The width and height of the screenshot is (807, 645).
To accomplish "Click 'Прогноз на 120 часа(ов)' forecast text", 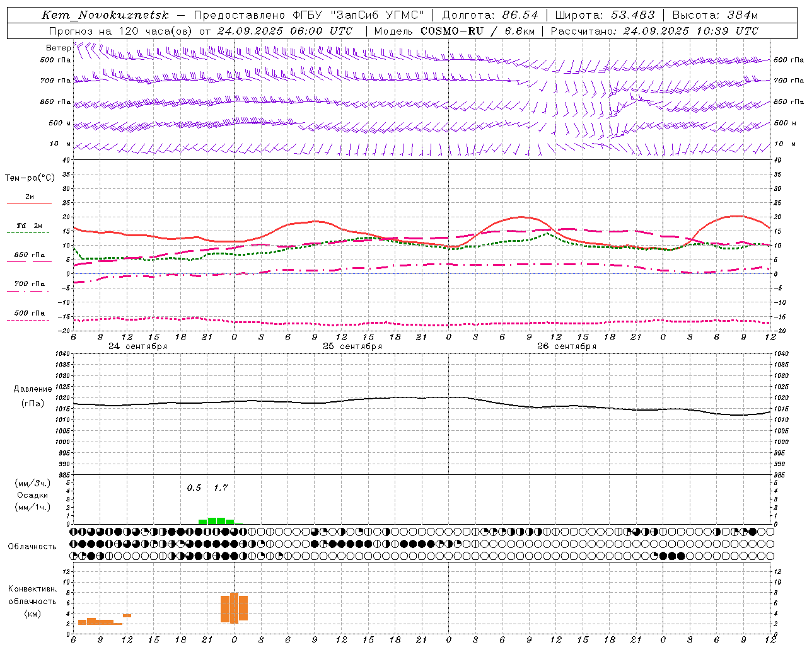I will (x=122, y=31).
